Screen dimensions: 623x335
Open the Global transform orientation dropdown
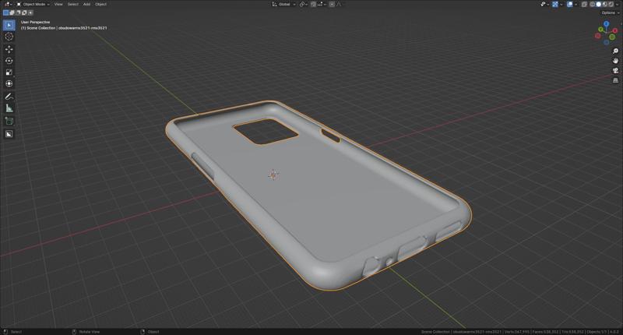tap(283, 4)
